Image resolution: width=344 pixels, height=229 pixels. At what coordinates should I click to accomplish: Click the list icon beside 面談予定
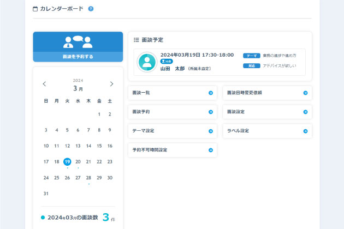pyautogui.click(x=137, y=40)
